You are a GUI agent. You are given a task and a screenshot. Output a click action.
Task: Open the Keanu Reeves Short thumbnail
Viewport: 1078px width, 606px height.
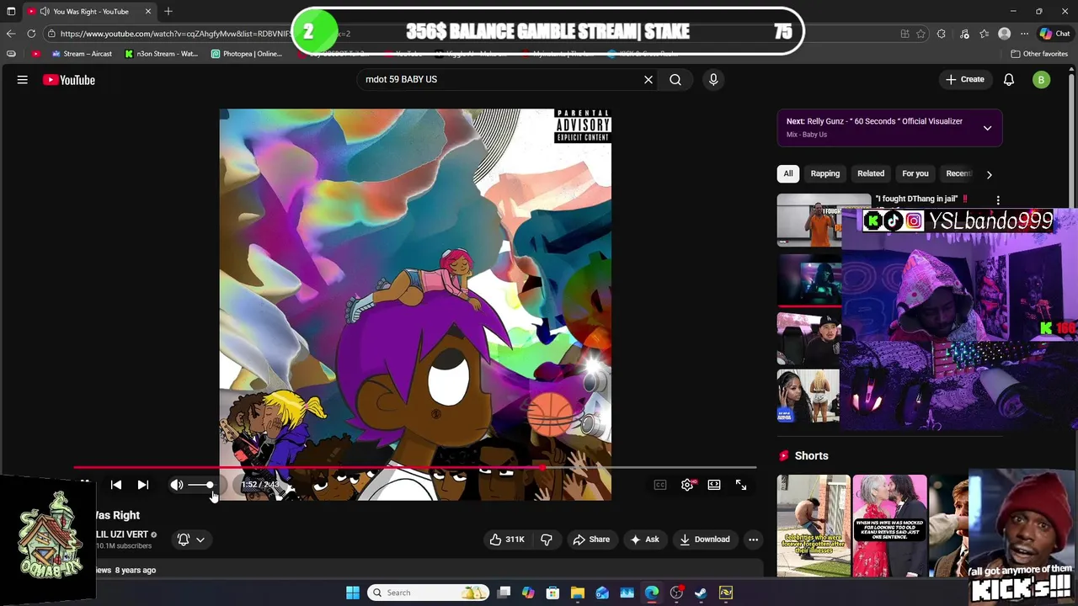pyautogui.click(x=889, y=526)
